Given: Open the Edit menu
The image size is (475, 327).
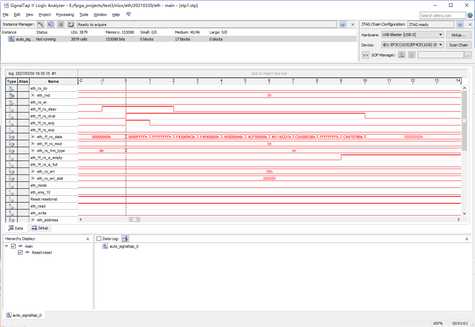Looking at the screenshot, I should tap(17, 15).
